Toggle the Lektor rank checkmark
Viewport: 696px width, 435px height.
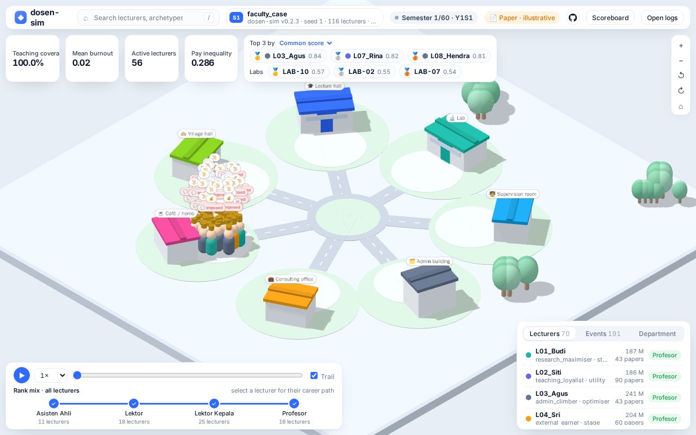(134, 403)
